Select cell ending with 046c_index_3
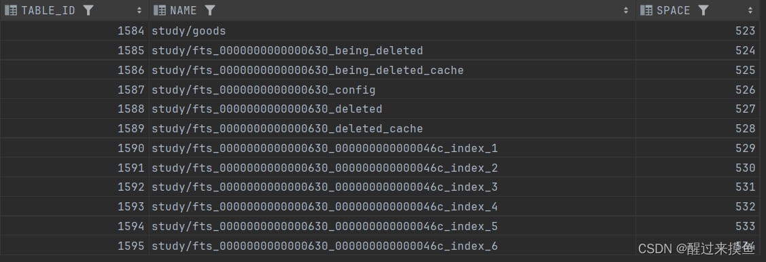This screenshot has width=766, height=262. pyautogui.click(x=391, y=187)
